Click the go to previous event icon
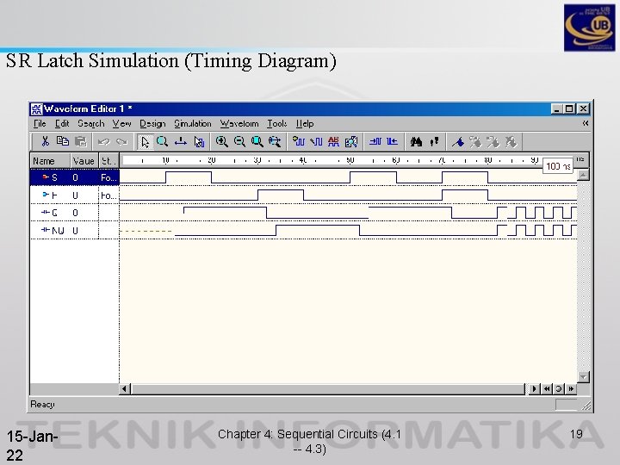The image size is (620, 465). point(393,141)
